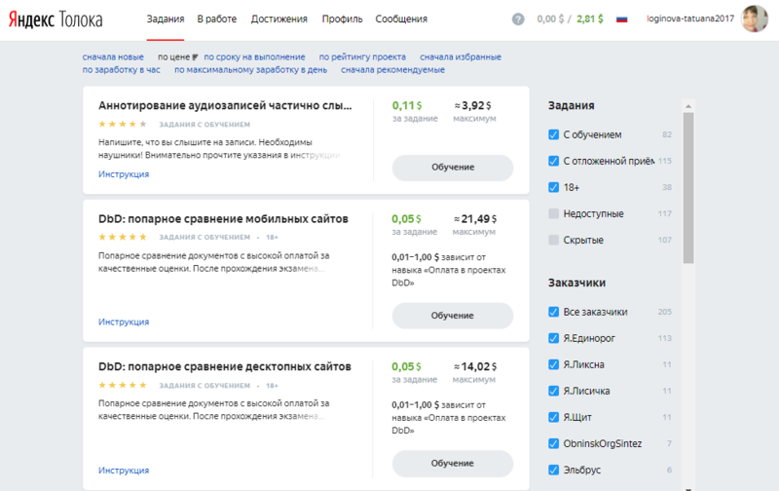Viewport: 779px width, 491px height.
Task: Enable the Скрытые filter checkbox
Action: click(x=553, y=240)
